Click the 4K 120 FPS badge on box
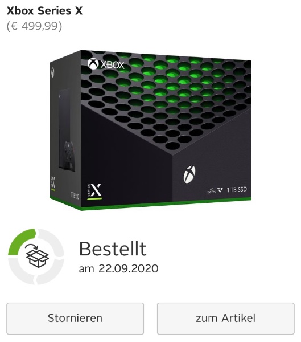 tap(211, 190)
